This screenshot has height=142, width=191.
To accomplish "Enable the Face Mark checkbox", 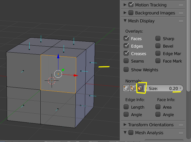I will (x=158, y=61).
